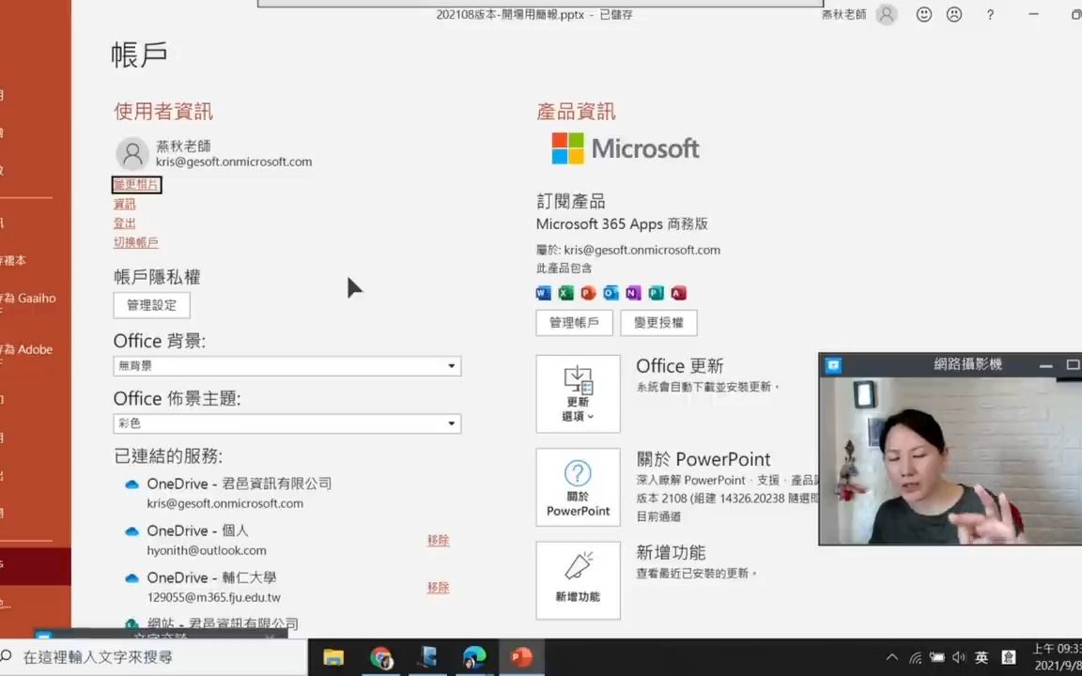Click the Outlook icon under product info
Image resolution: width=1082 pixels, height=676 pixels.
pos(610,293)
